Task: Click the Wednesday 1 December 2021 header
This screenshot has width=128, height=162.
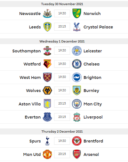Action: 62,41
